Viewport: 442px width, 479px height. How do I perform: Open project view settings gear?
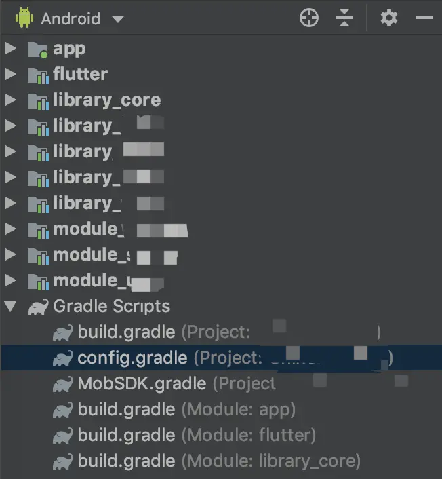[x=389, y=18]
